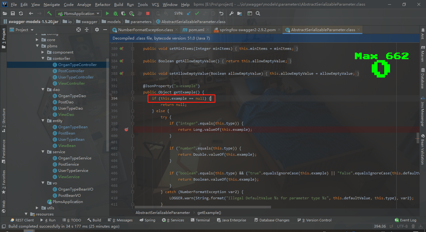Collapse the service folder arrow
This screenshot has width=426, height=232.
(43, 152)
